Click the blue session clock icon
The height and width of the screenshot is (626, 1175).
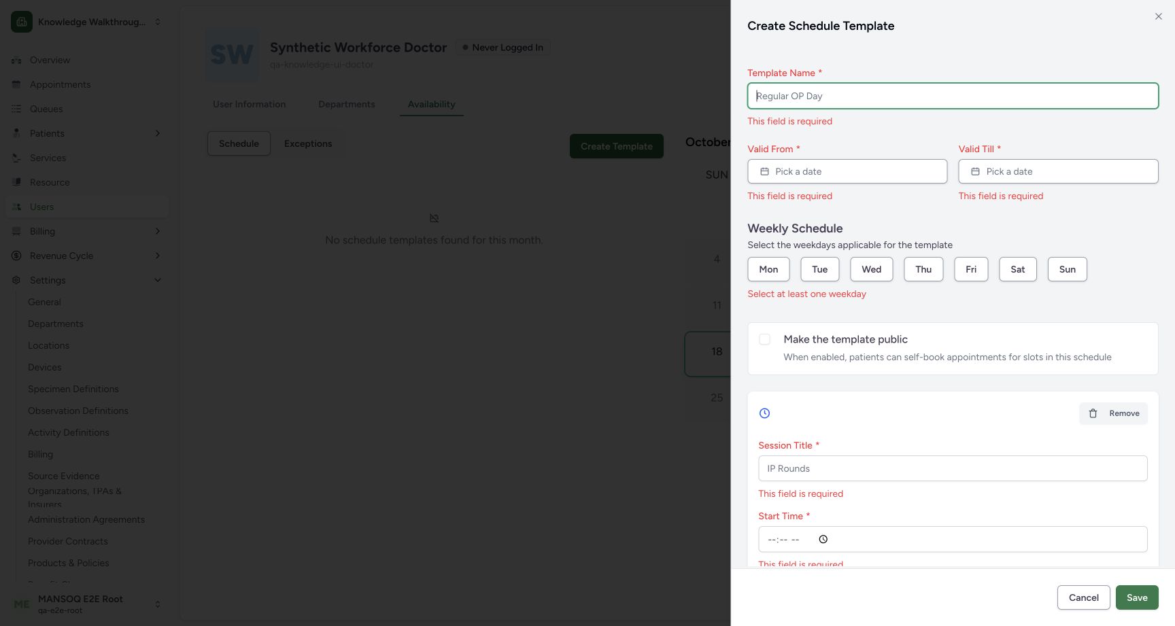tap(764, 413)
